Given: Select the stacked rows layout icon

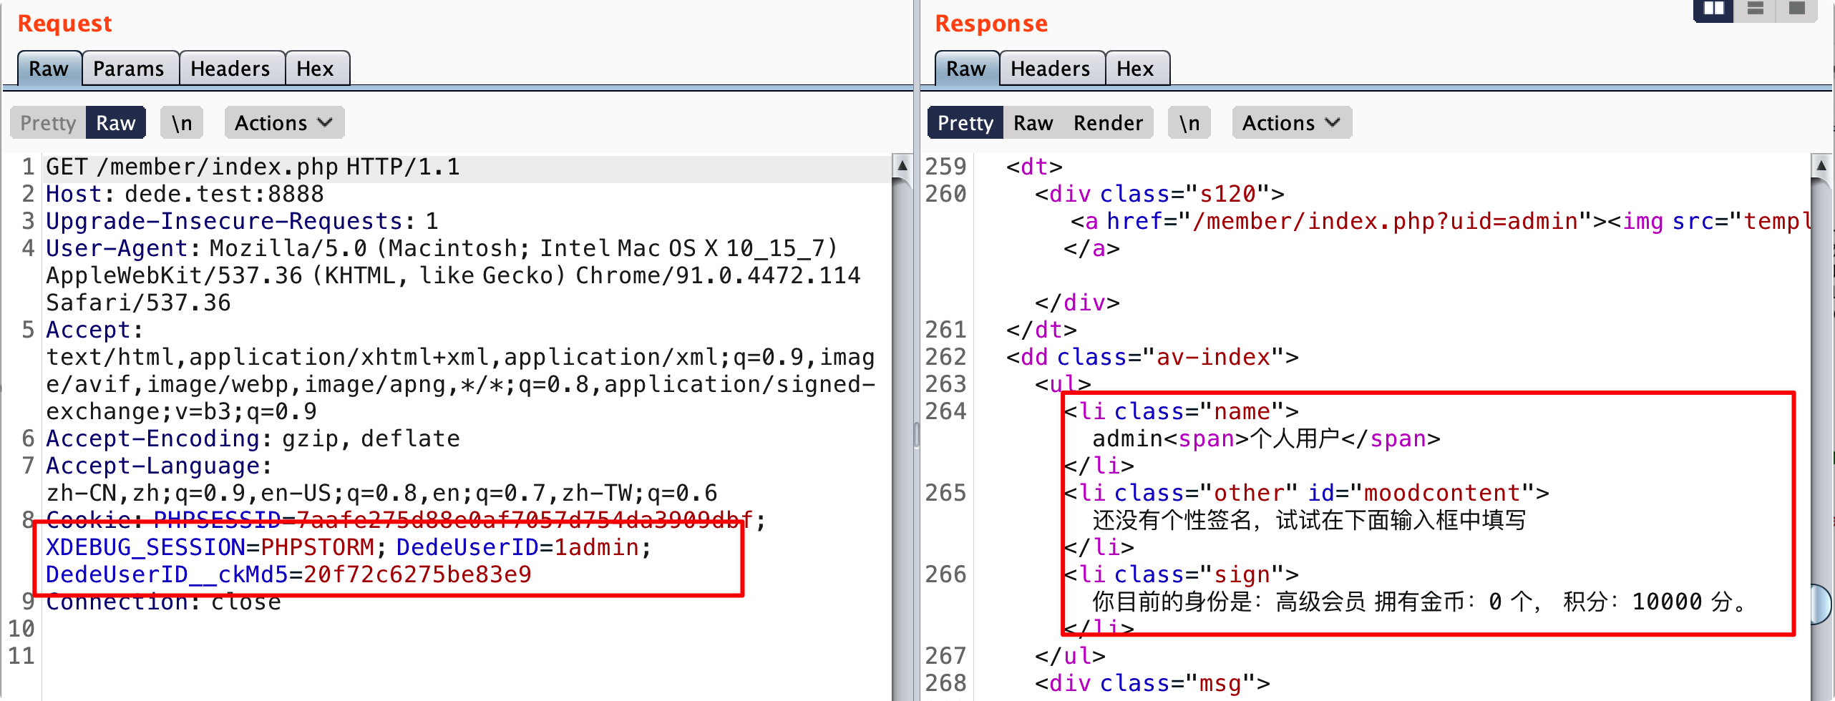Looking at the screenshot, I should pyautogui.click(x=1755, y=9).
